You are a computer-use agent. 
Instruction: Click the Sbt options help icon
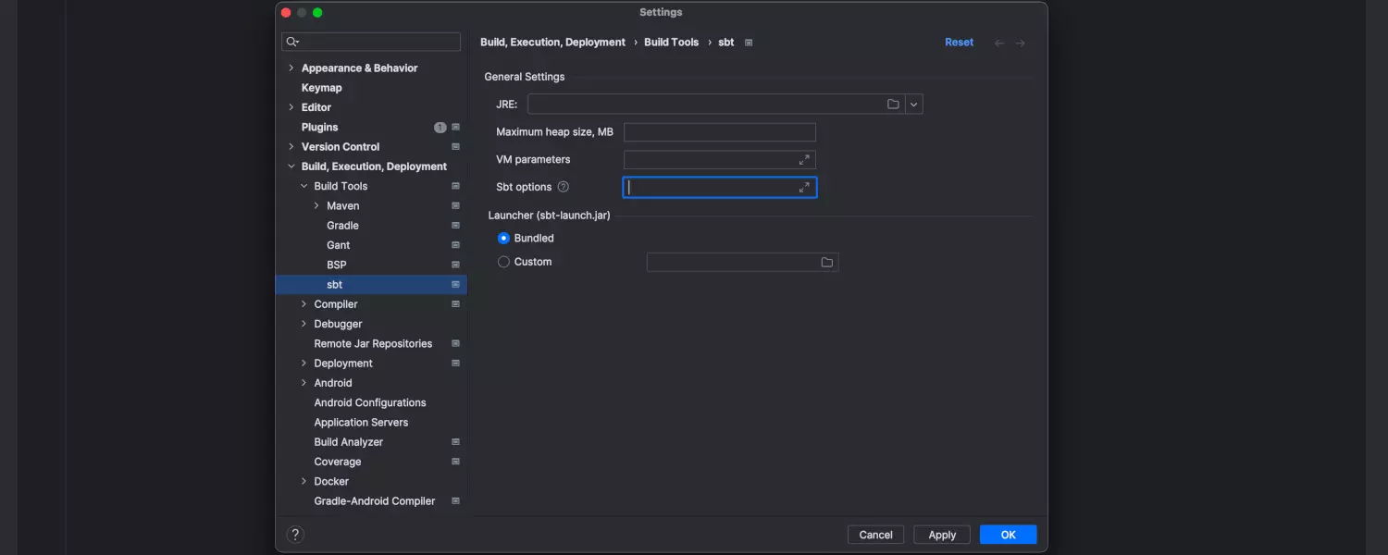pos(563,187)
